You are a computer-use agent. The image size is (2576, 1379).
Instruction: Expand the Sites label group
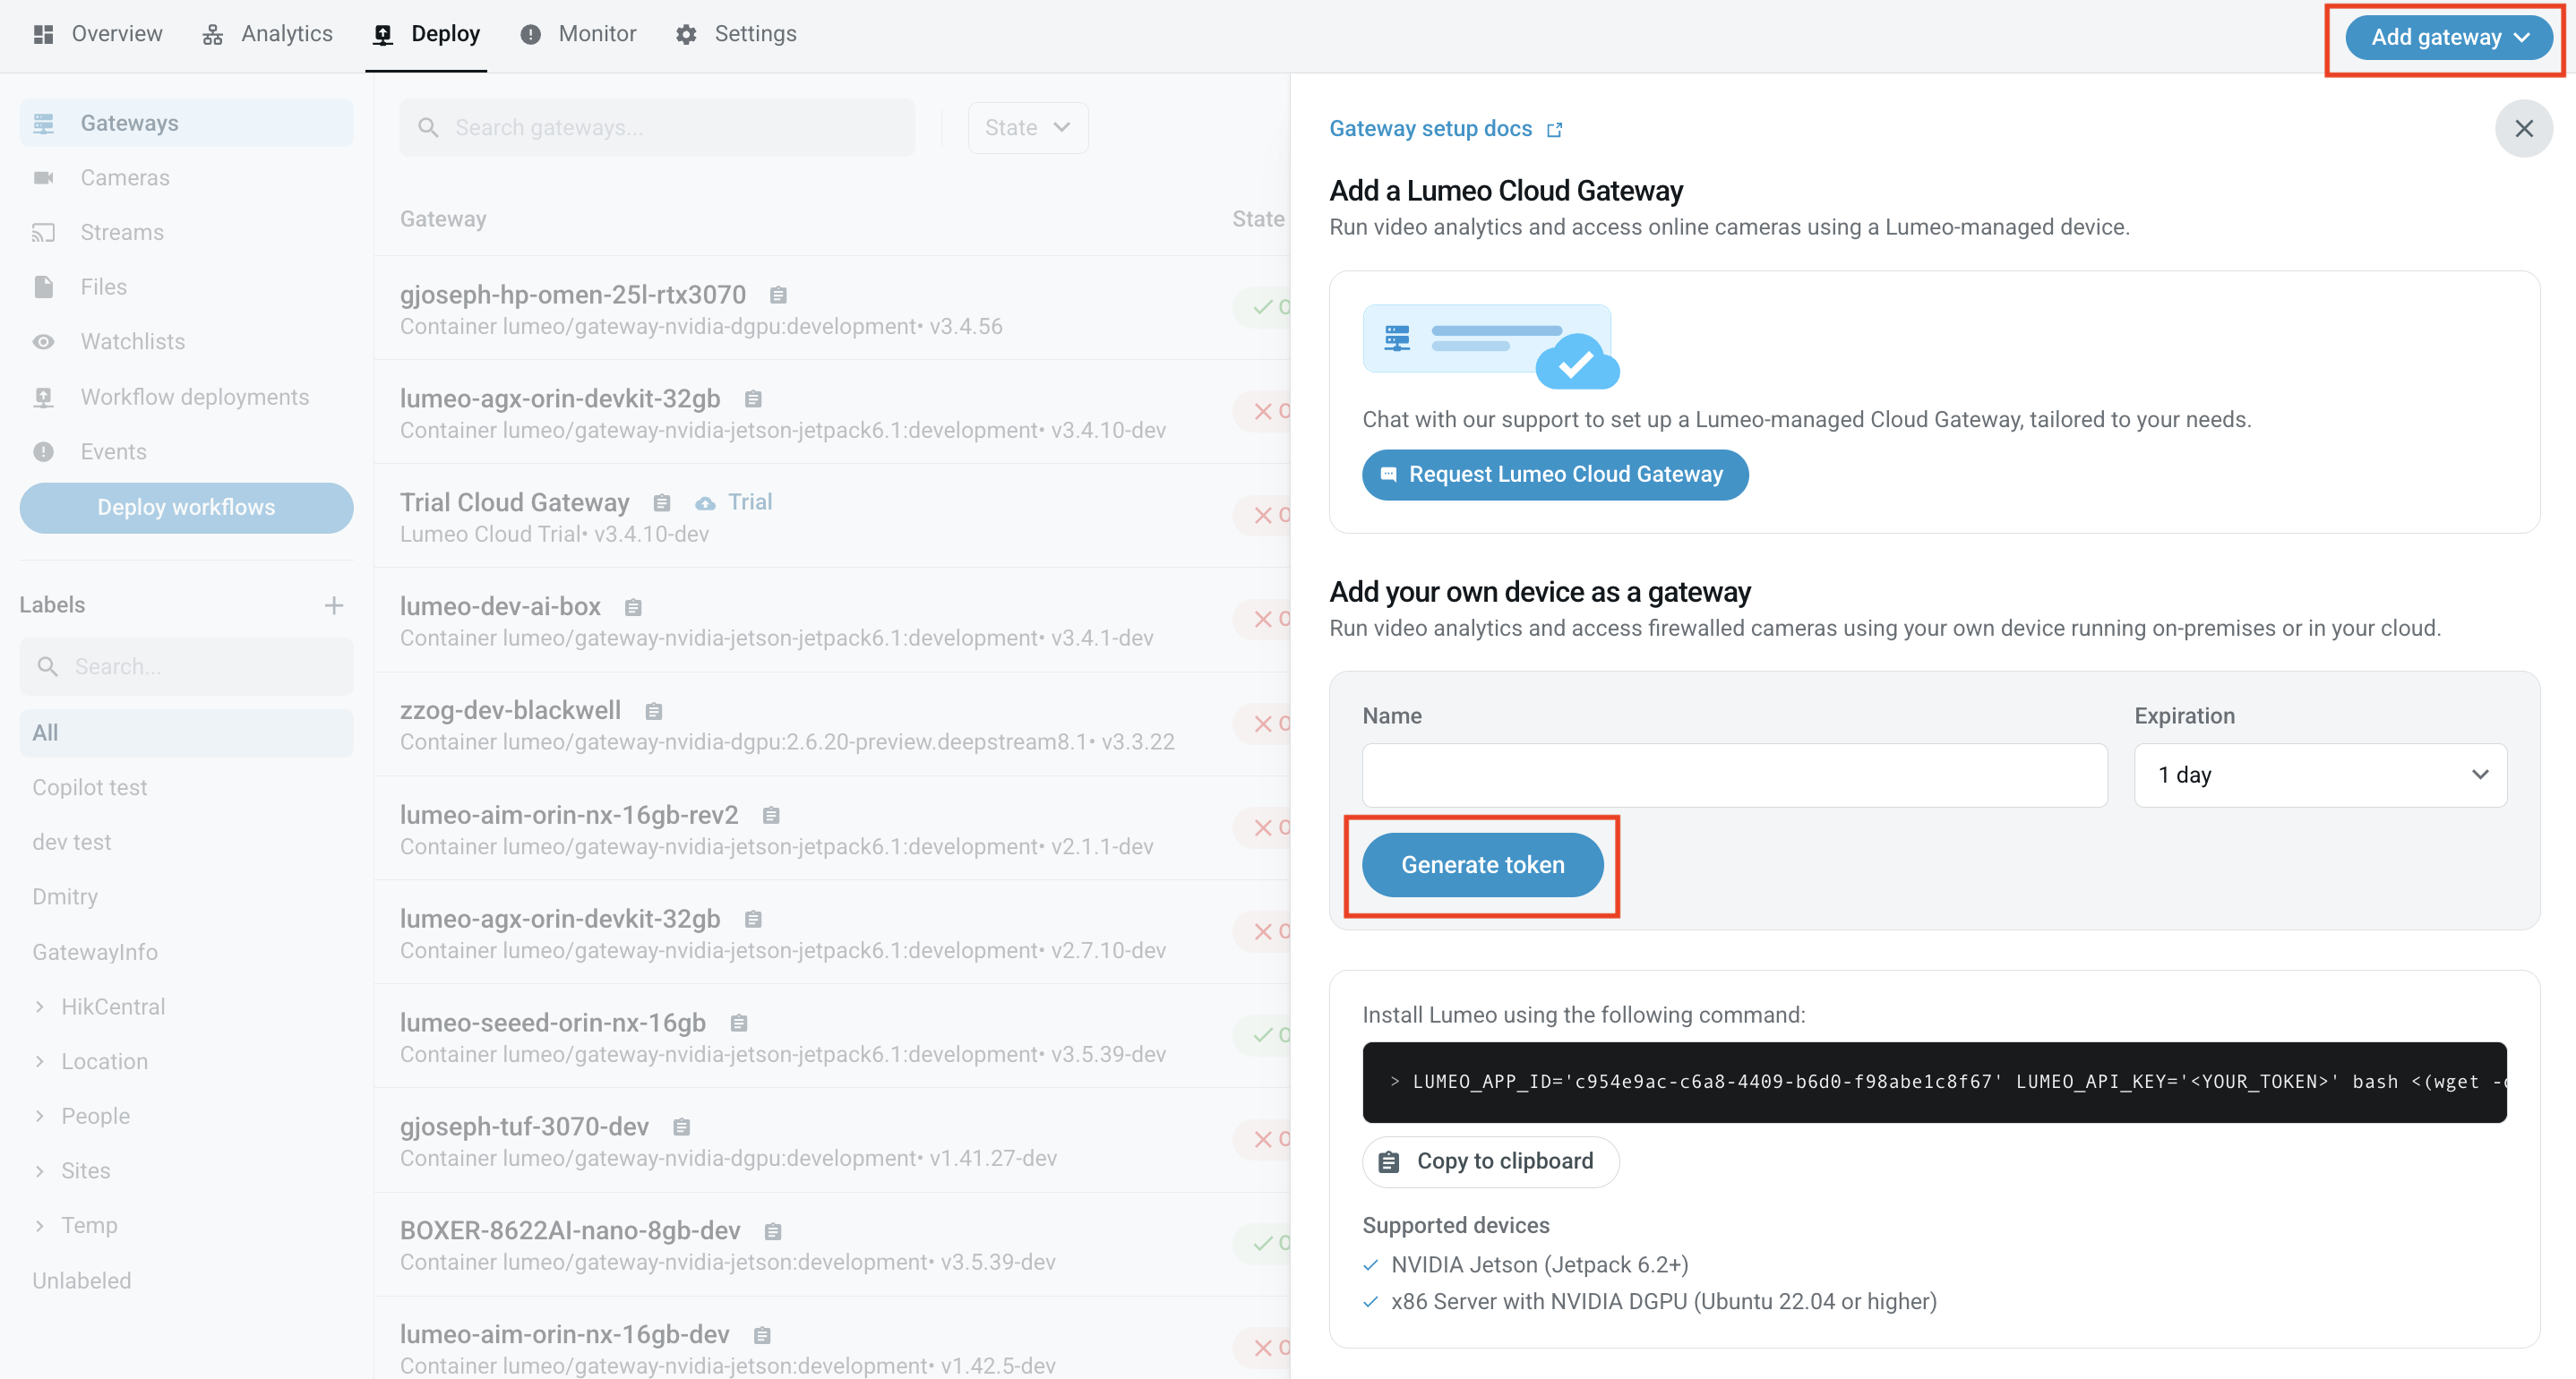tap(40, 1171)
